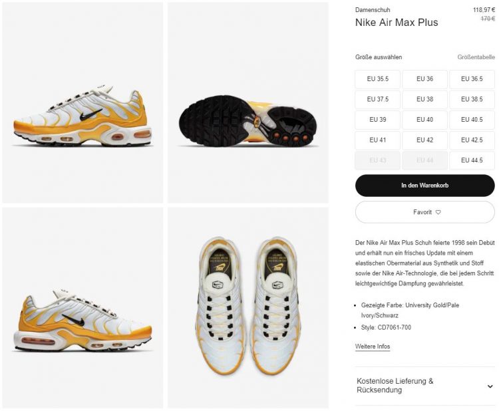Select size EU 36.5

pyautogui.click(x=472, y=79)
